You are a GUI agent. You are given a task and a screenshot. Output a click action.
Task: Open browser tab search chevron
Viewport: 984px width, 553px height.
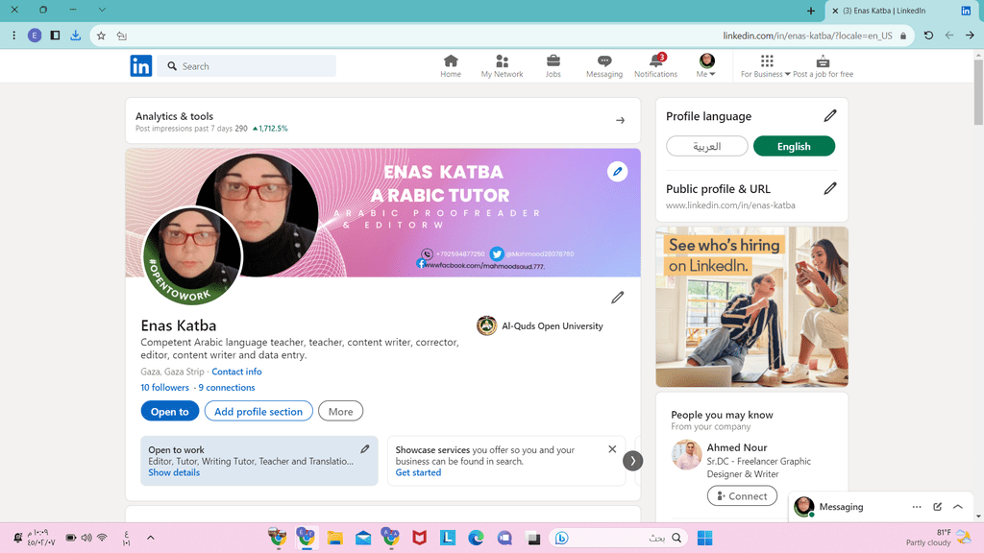(102, 10)
